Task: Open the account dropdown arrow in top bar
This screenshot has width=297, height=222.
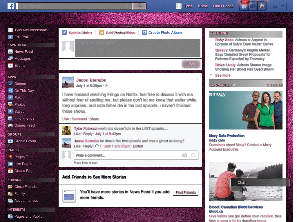Action: [283, 6]
